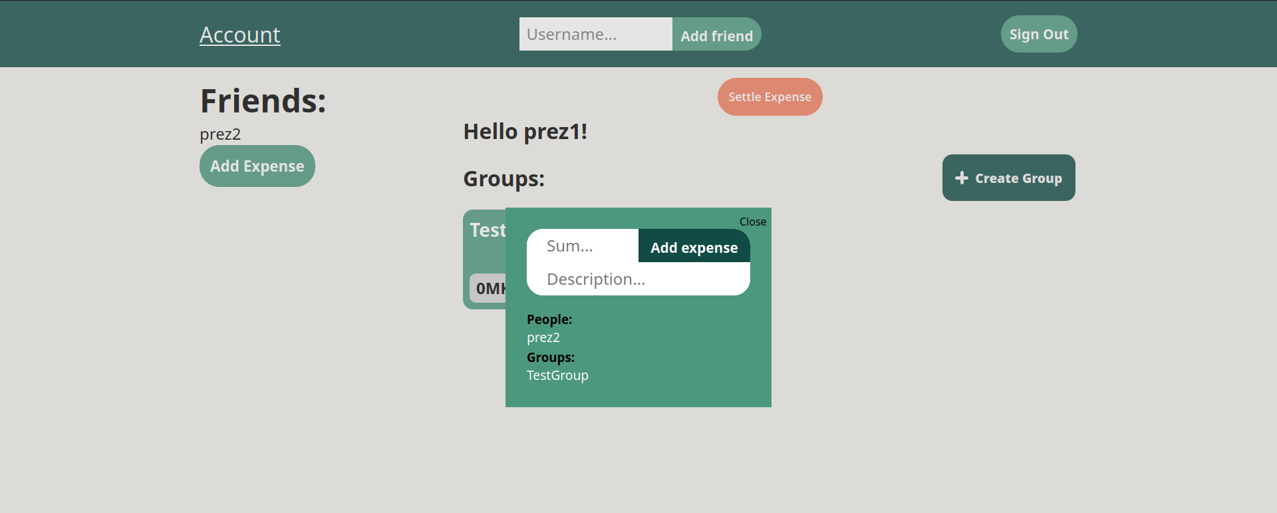Click the People: label in popup
Viewport: 1277px width, 513px height.
tap(549, 319)
